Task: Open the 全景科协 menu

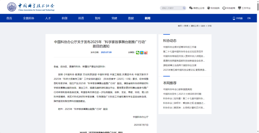Action: click(x=28, y=18)
